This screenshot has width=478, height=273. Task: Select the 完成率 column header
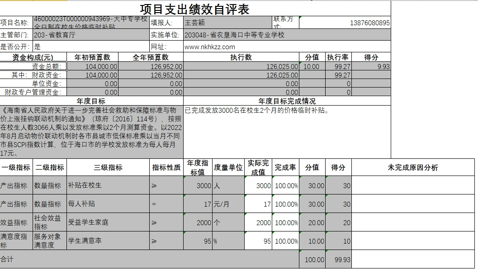tap(285, 167)
